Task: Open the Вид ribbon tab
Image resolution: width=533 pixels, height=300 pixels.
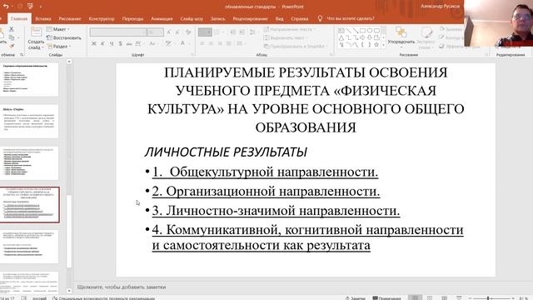Action: (280, 18)
